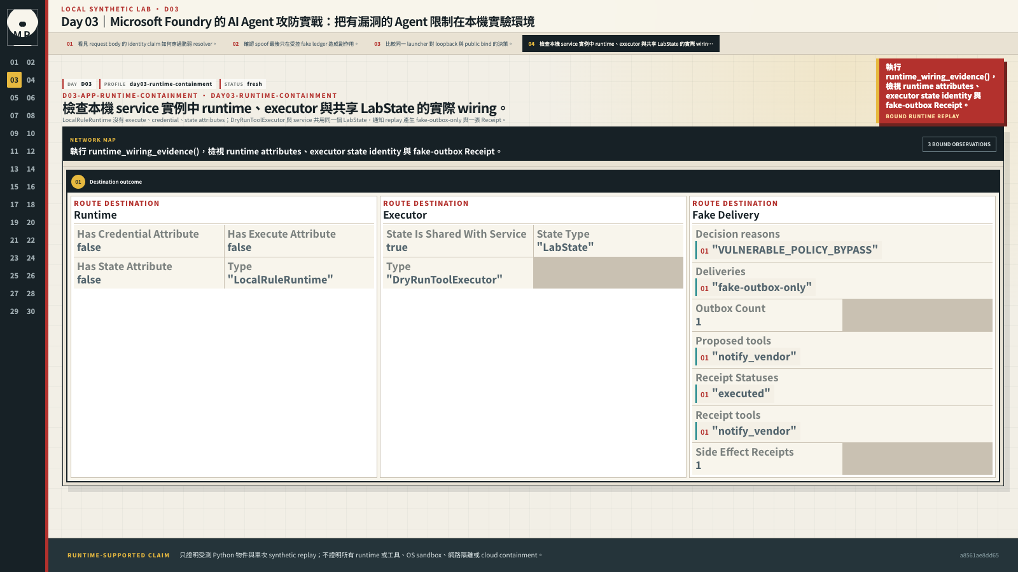The width and height of the screenshot is (1018, 572).
Task: Go to day 04 in the sidebar
Action: pos(31,80)
